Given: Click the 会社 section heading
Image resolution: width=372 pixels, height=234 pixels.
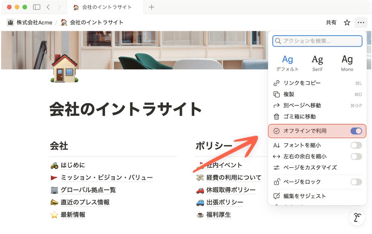Looking at the screenshot, I should [x=59, y=146].
